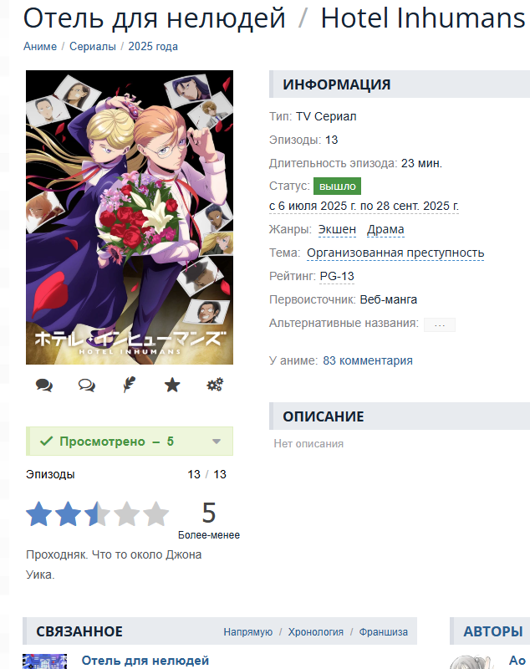Click the star favorites icon below poster
Image resolution: width=530 pixels, height=669 pixels.
(x=172, y=385)
